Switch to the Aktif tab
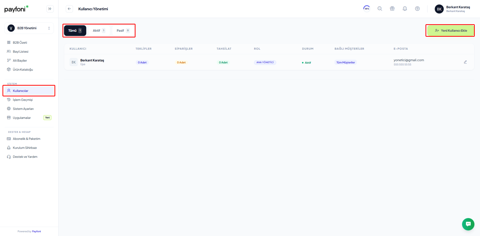The height and width of the screenshot is (236, 480). (99, 30)
